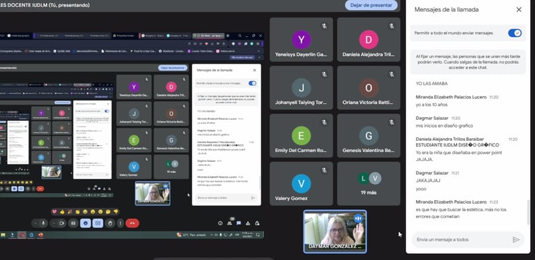
Task: Select the Daymar Gonzalez video thumbnail at bottom
Action: 335,231
